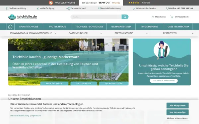Click the Selbstabholer-Service checkmark icon
The image size is (199, 124).
click(134, 8)
